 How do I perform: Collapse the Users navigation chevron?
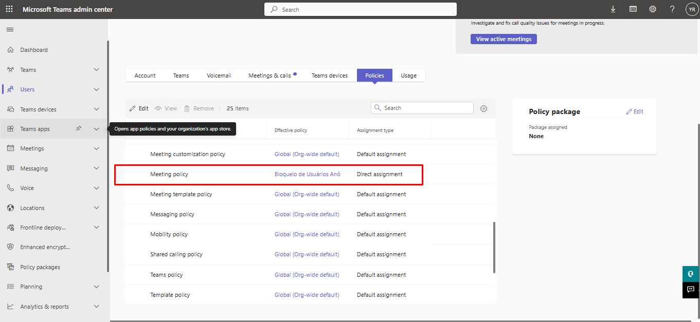pyautogui.click(x=96, y=89)
